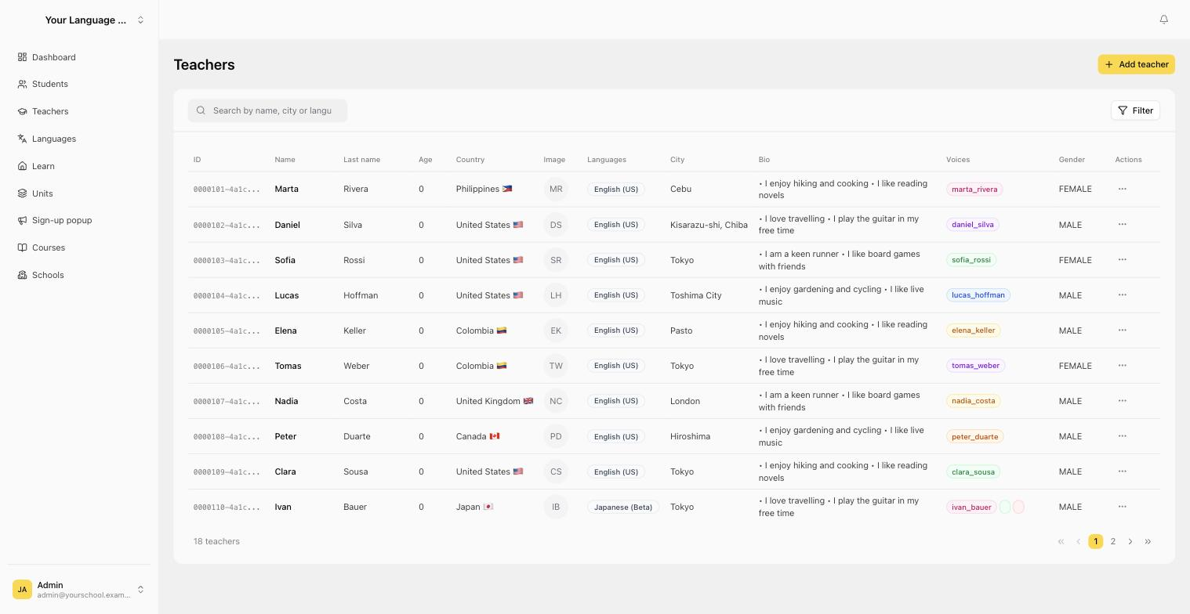Screen dimensions: 1190x614
Task: Click the lucas_hoffman voice tag
Action: coord(978,295)
